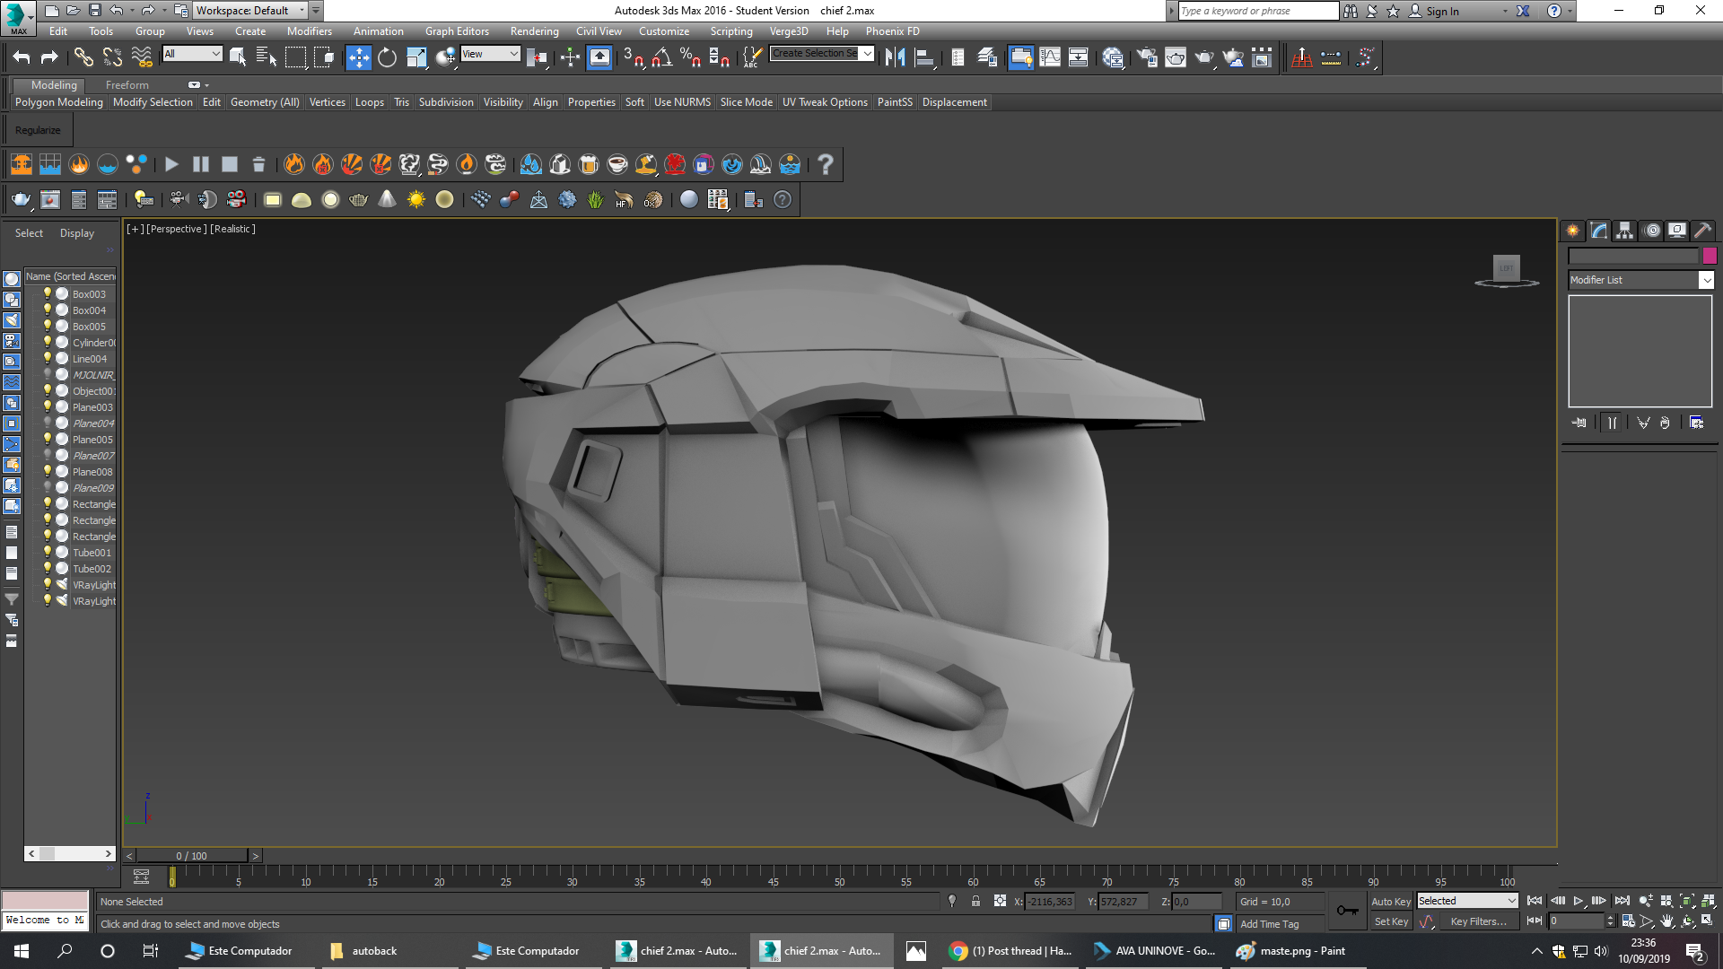Click the ViewCube in the viewport
Viewport: 1723px width, 969px height.
(1507, 268)
